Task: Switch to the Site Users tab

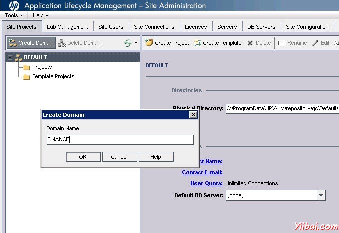Action: 111,27
